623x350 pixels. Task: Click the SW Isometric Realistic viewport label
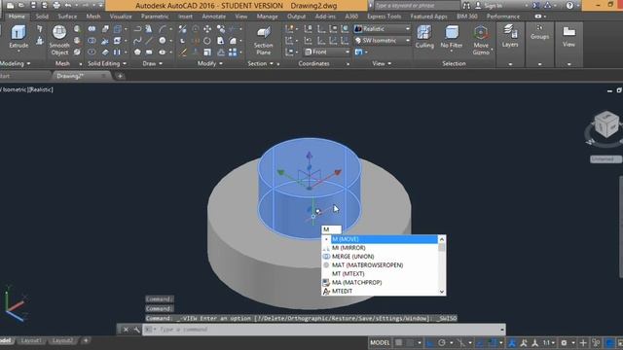pyautogui.click(x=26, y=89)
